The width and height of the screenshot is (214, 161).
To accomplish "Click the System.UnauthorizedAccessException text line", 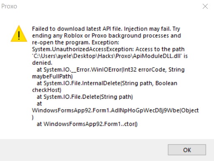I will [x=108, y=49].
